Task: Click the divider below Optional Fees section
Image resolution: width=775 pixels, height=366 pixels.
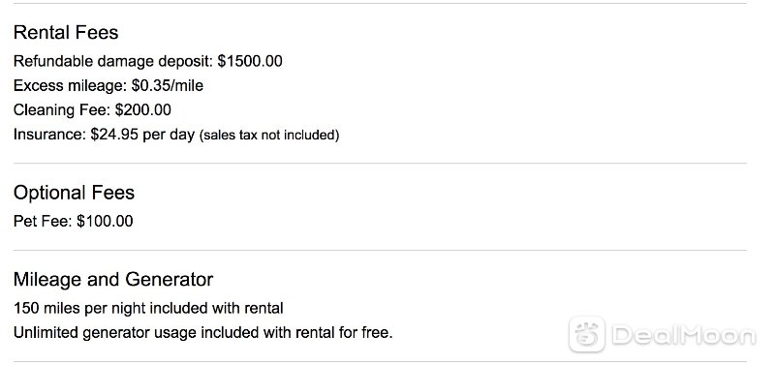Action: (x=380, y=250)
